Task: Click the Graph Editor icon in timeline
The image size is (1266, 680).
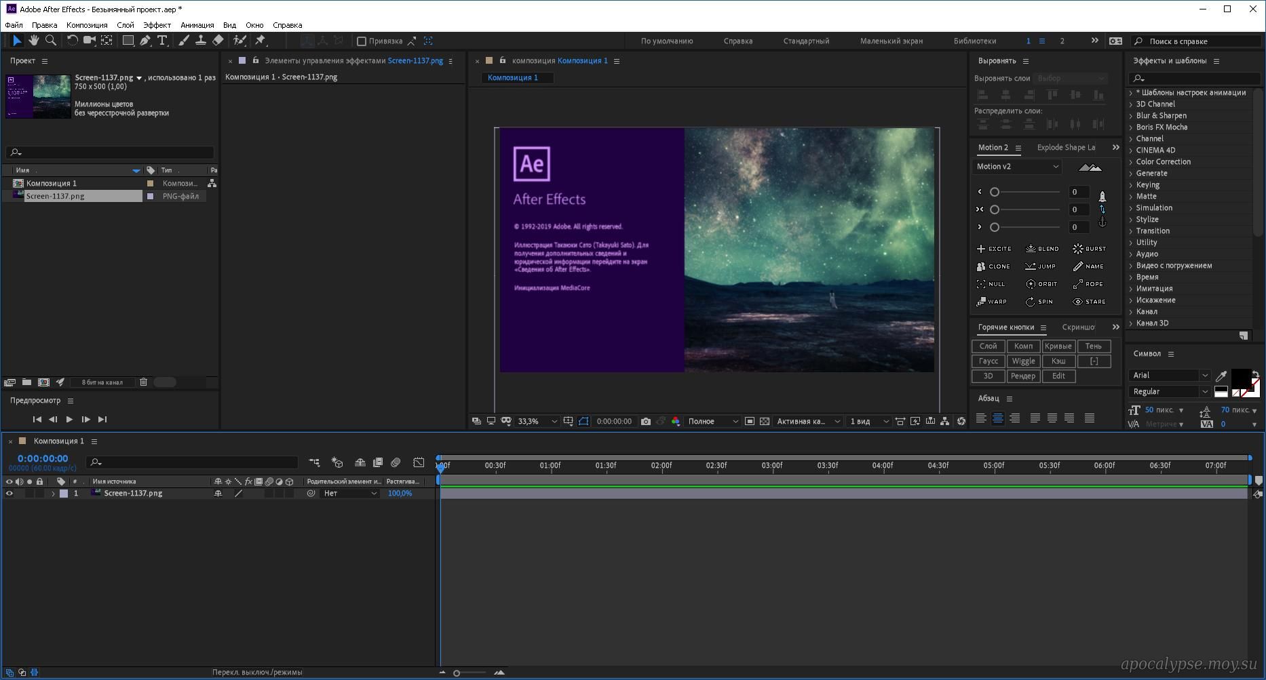Action: click(419, 462)
